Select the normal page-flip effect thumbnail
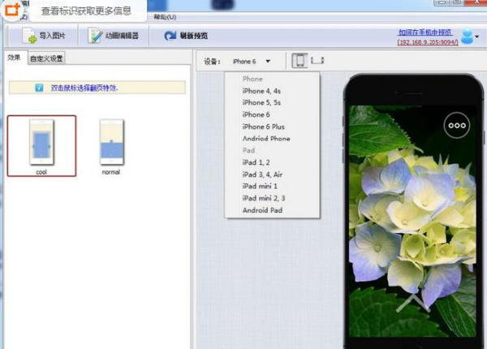This screenshot has height=349, width=487. pyautogui.click(x=111, y=144)
